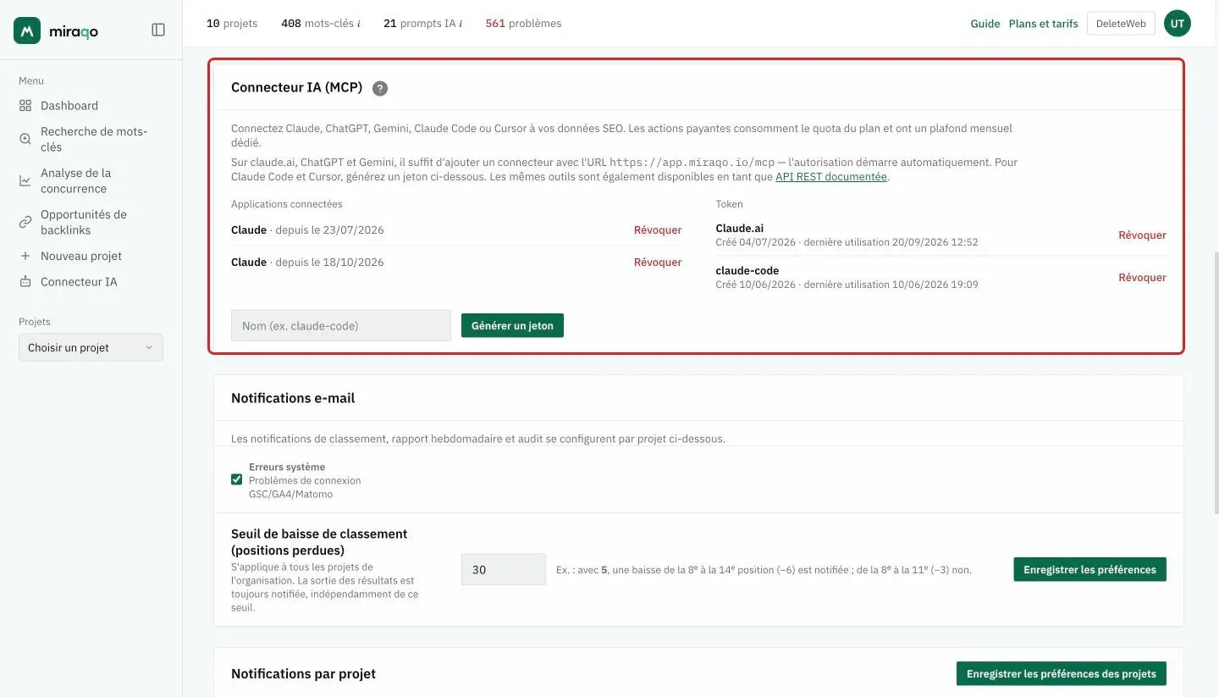Click the info icon next to prompts IA
The image size is (1219, 697).
pos(461,24)
